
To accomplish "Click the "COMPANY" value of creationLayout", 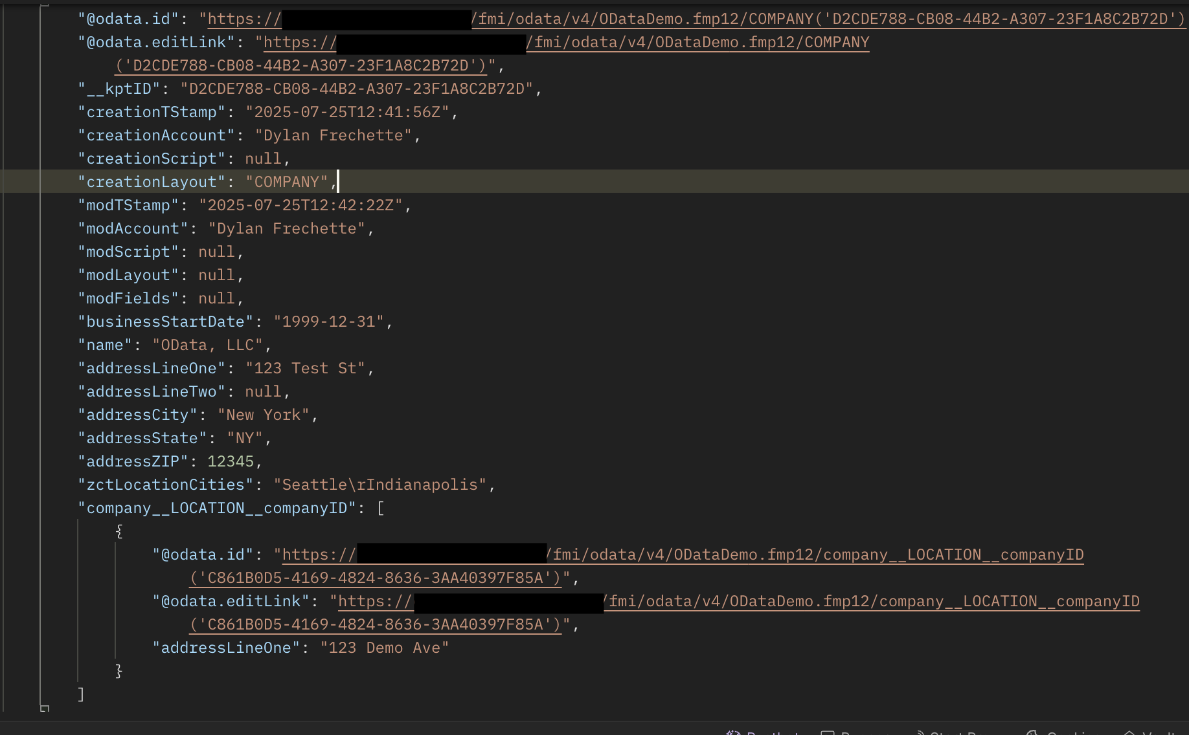I will coord(286,182).
